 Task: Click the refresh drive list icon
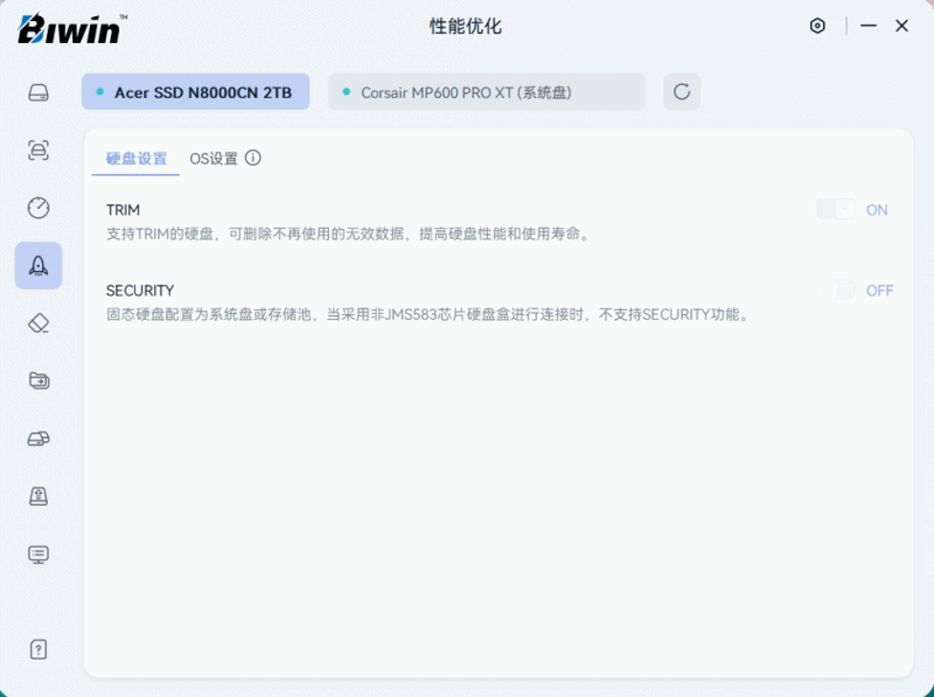click(x=682, y=92)
